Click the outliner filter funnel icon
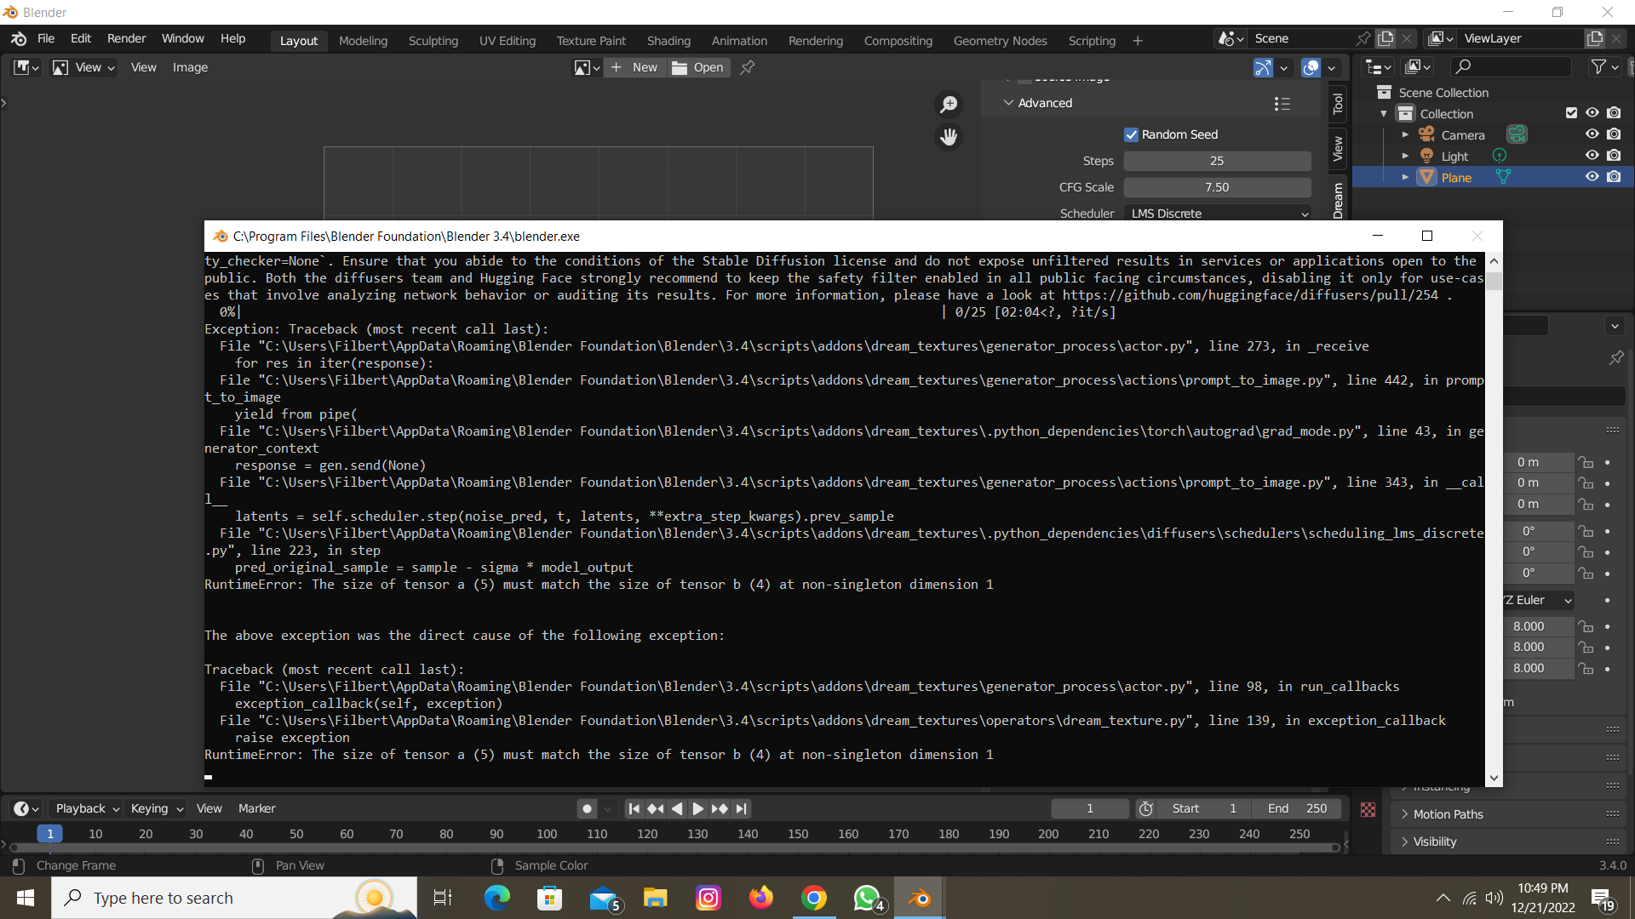The height and width of the screenshot is (919, 1635). [x=1598, y=66]
